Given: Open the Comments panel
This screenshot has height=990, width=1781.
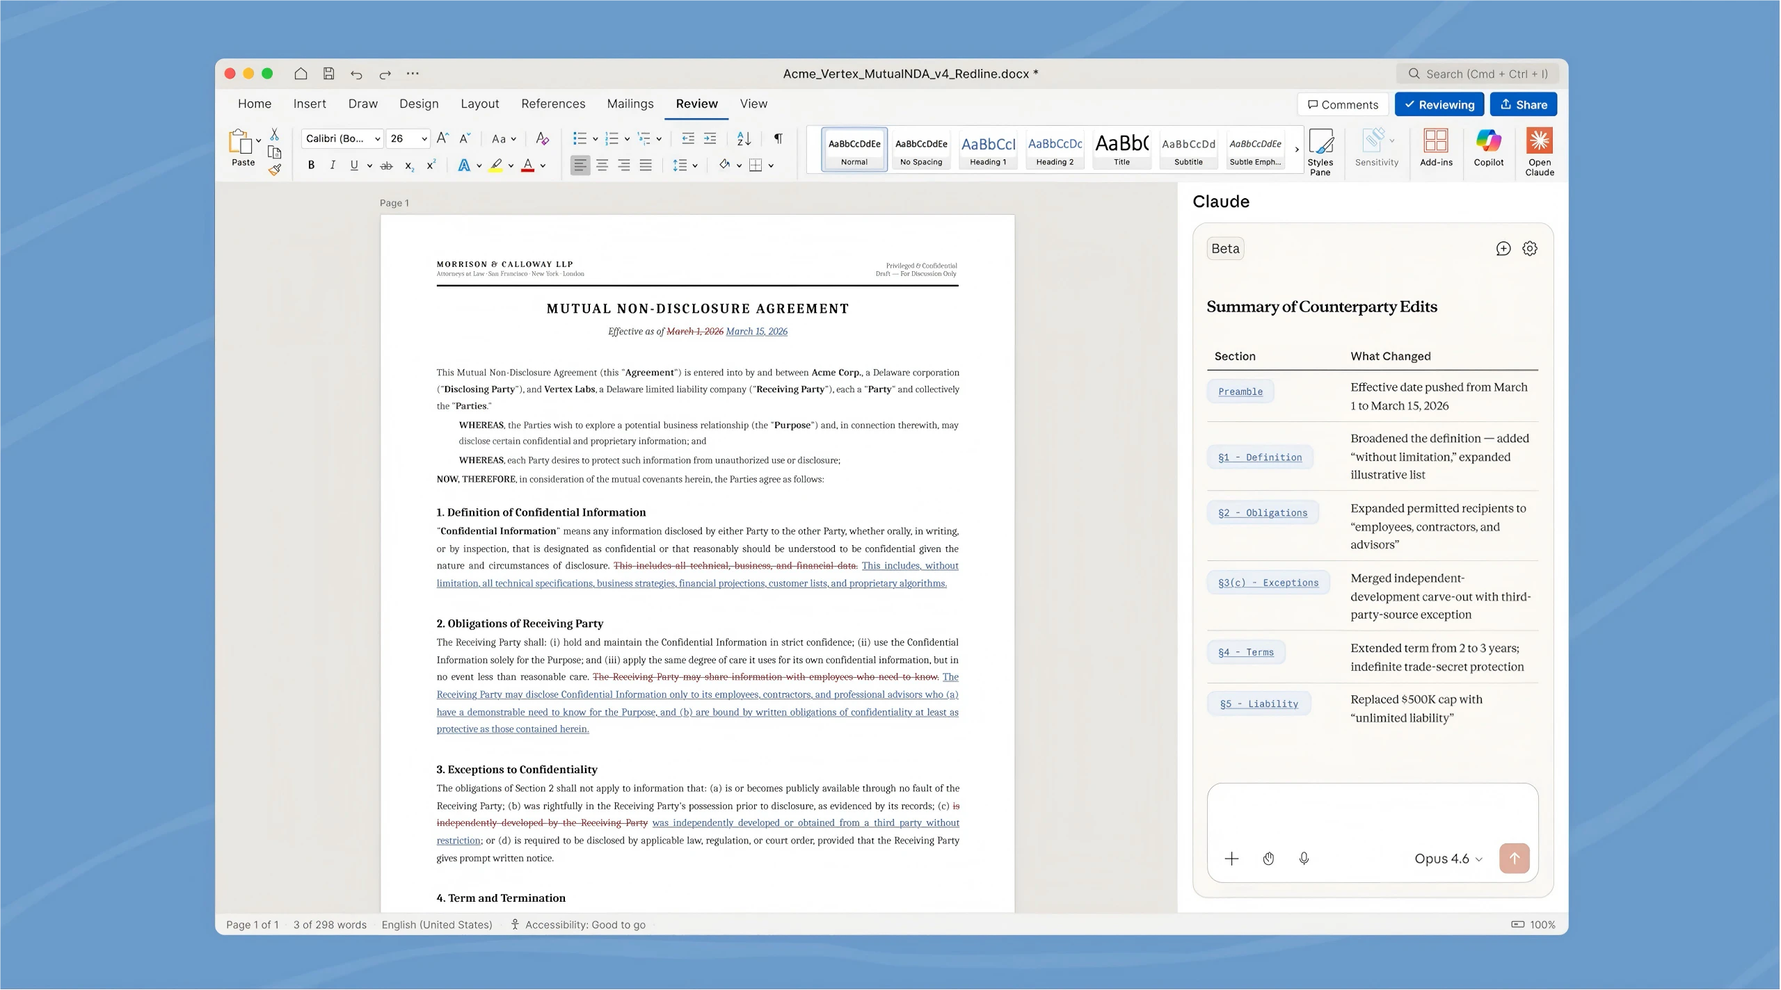Looking at the screenshot, I should point(1341,104).
